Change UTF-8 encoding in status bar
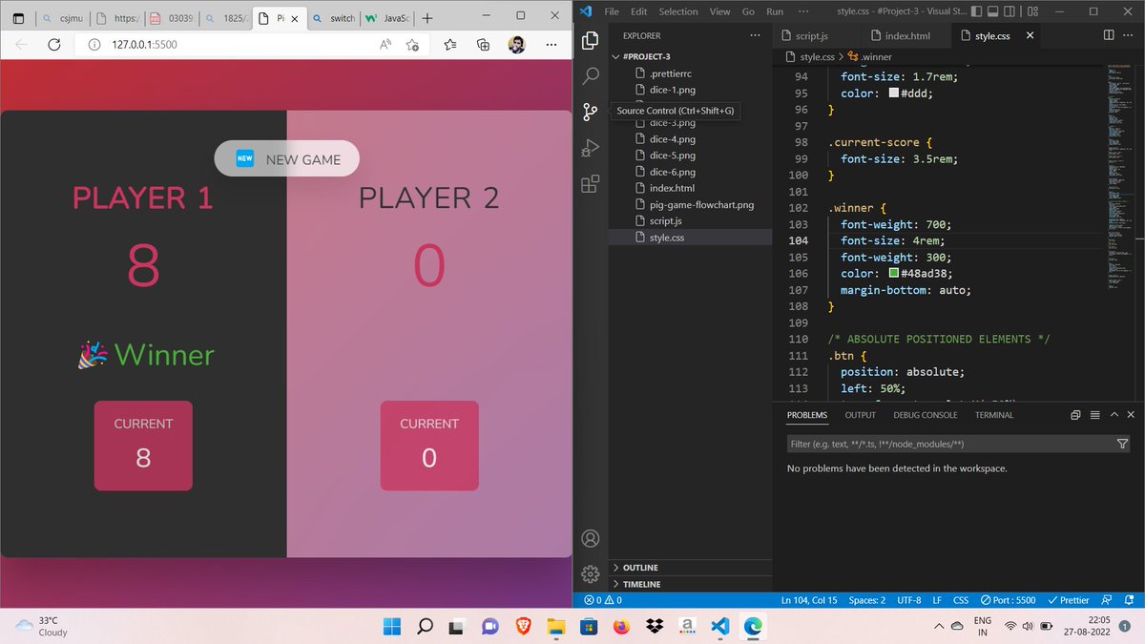The height and width of the screenshot is (644, 1145). [909, 600]
